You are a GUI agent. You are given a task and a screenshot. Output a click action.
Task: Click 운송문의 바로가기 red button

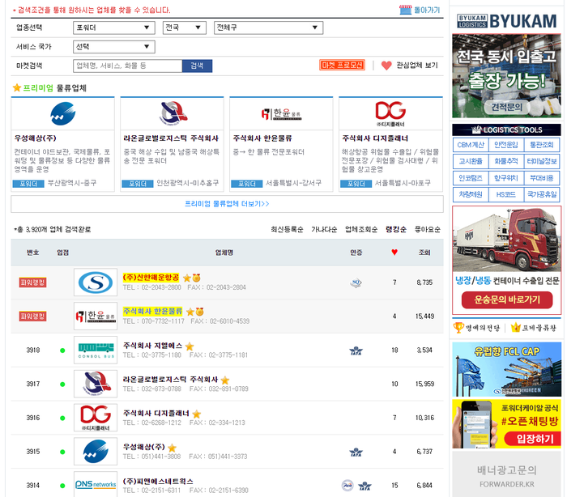tap(506, 299)
